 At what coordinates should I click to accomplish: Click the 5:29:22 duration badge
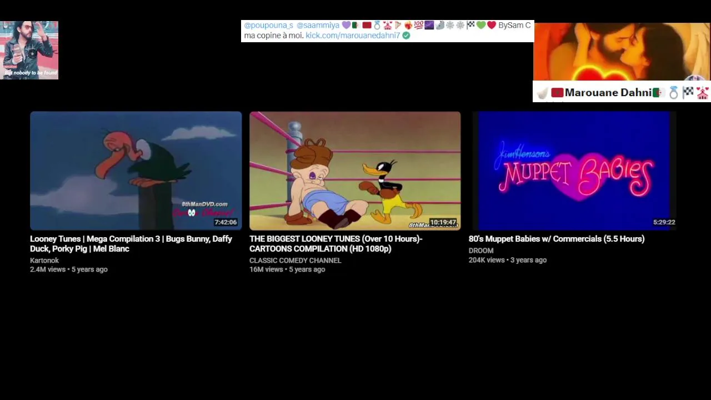coord(664,222)
